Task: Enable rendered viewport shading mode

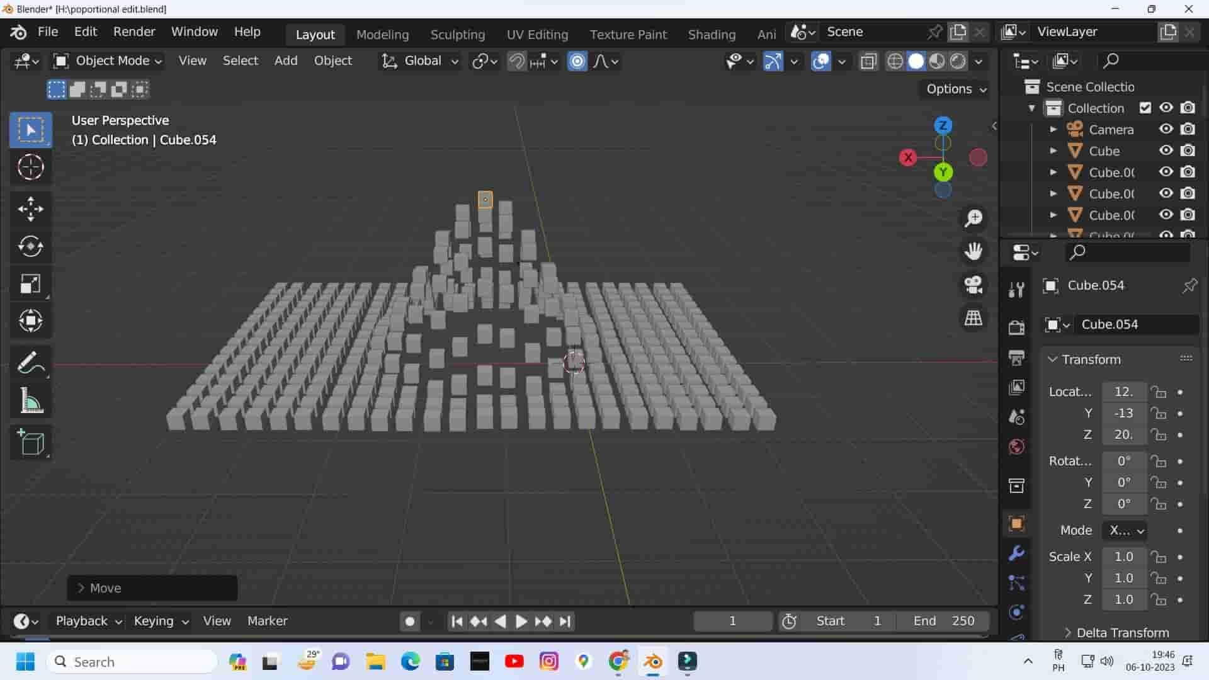Action: pos(958,60)
